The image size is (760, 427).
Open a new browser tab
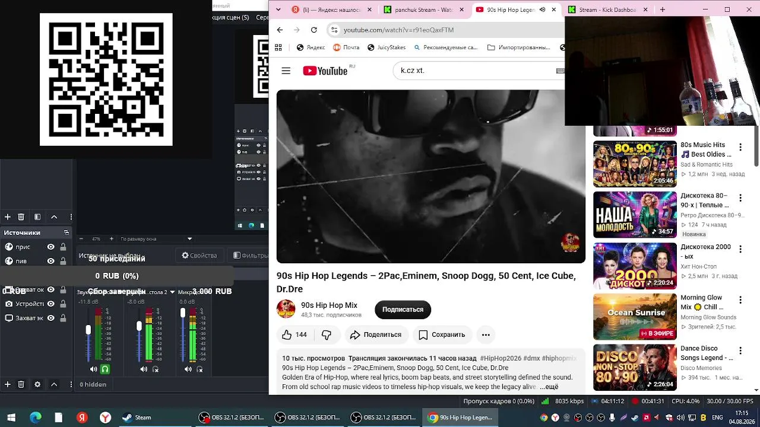point(663,9)
